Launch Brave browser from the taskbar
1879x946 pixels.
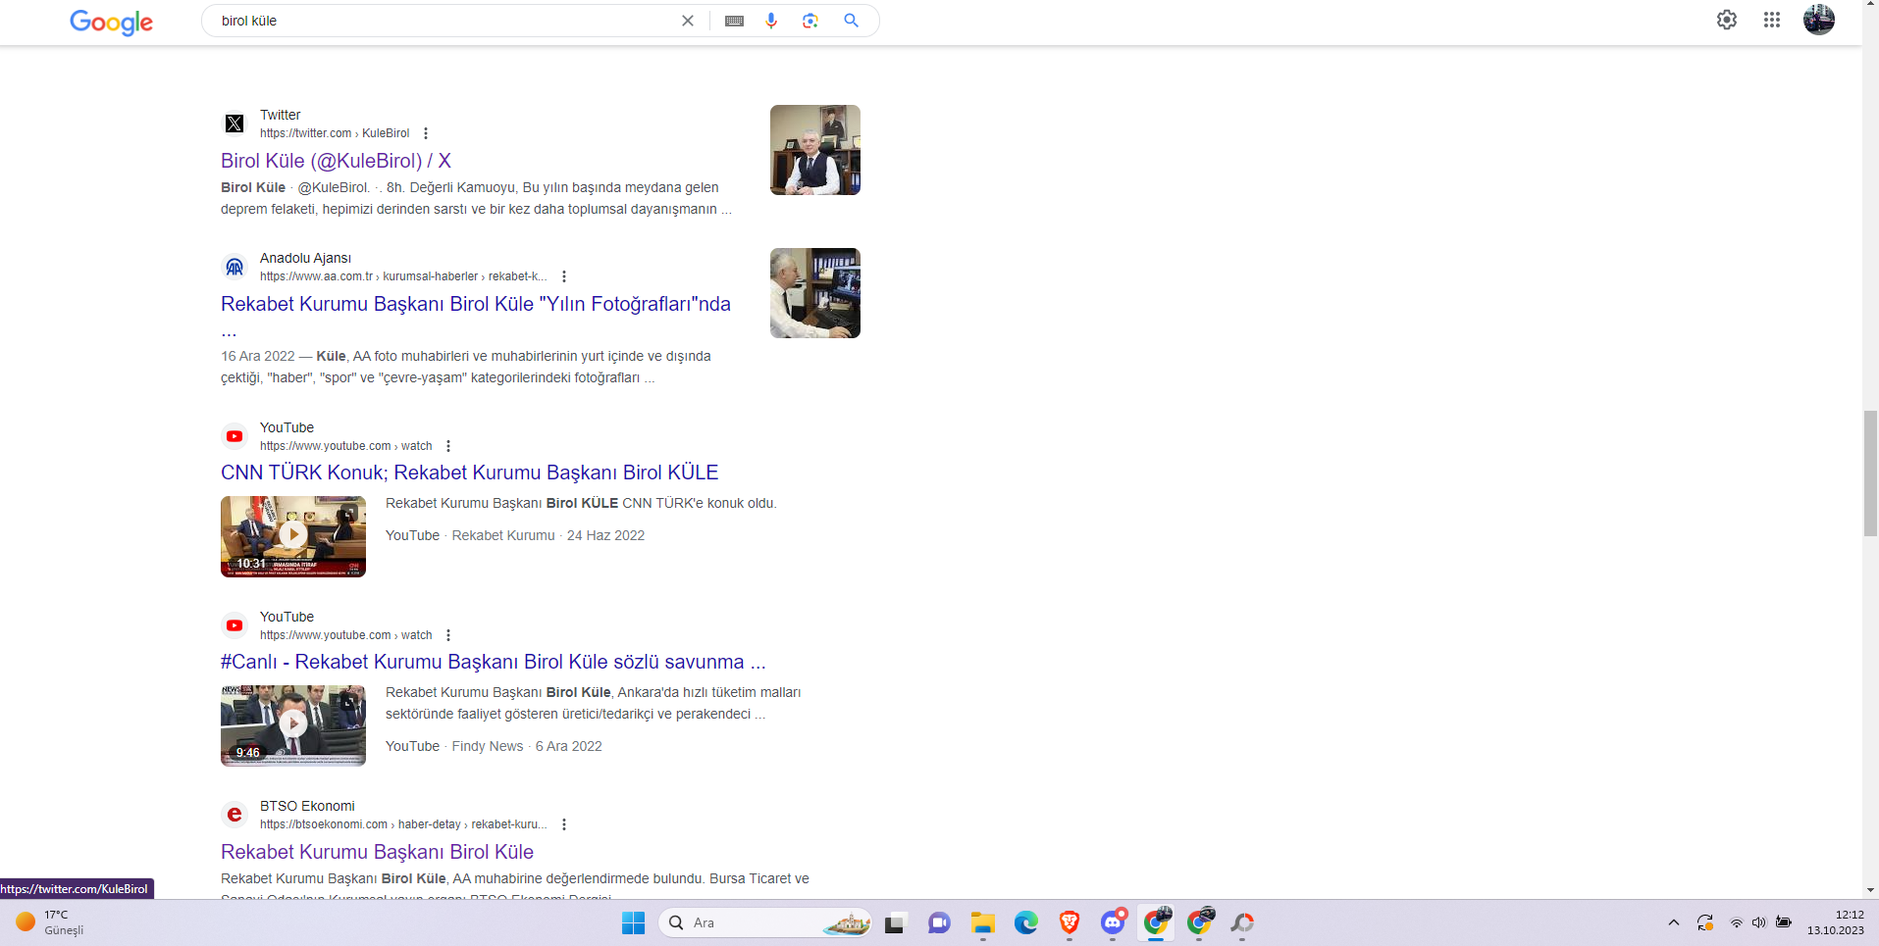click(x=1070, y=922)
